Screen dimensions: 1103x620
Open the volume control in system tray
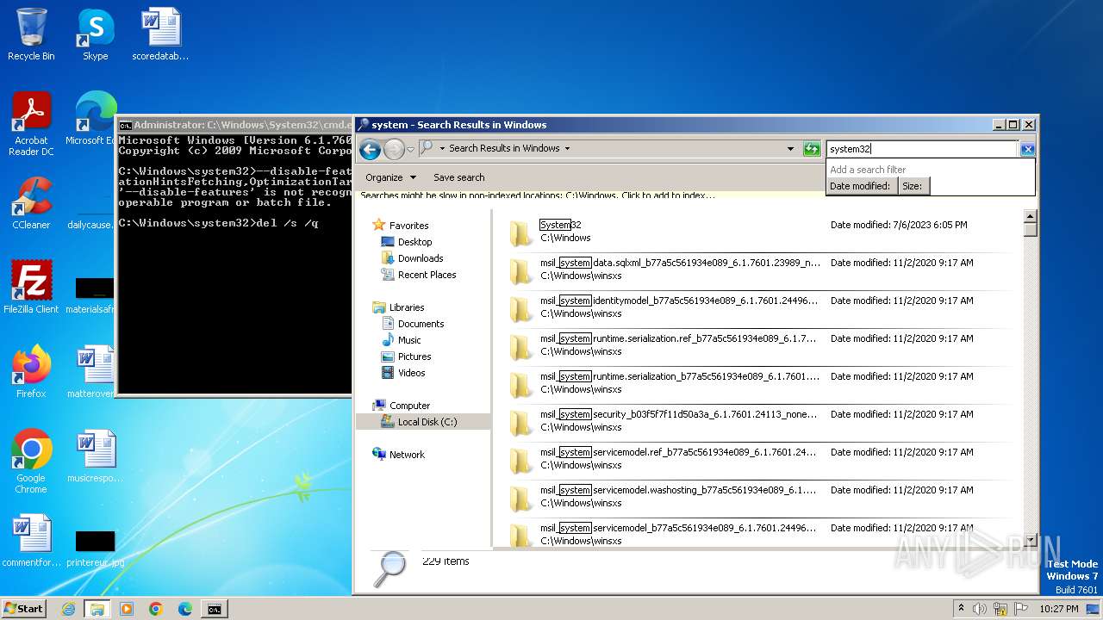[979, 609]
